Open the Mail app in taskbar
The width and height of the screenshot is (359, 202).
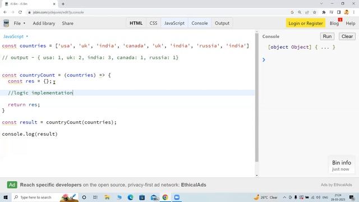[x=154, y=198]
